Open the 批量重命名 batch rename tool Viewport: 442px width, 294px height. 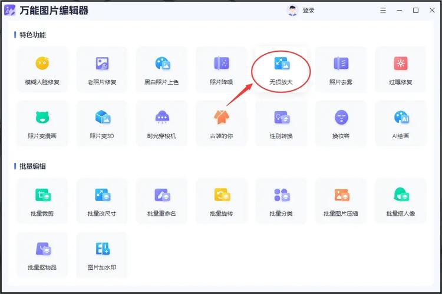(161, 201)
